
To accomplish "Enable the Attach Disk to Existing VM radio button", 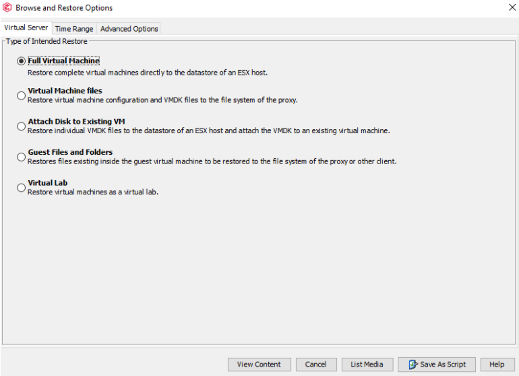I will (x=22, y=126).
